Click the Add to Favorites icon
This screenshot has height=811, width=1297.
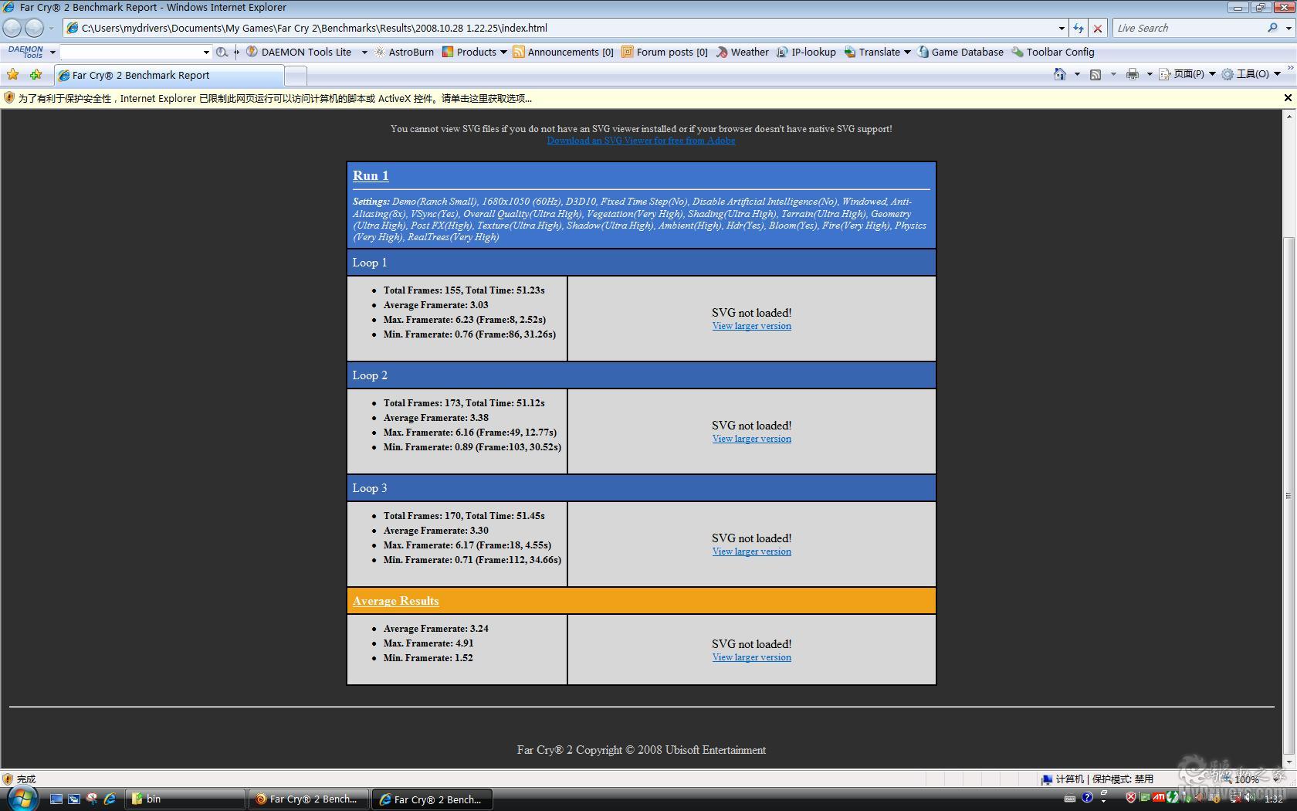click(36, 75)
